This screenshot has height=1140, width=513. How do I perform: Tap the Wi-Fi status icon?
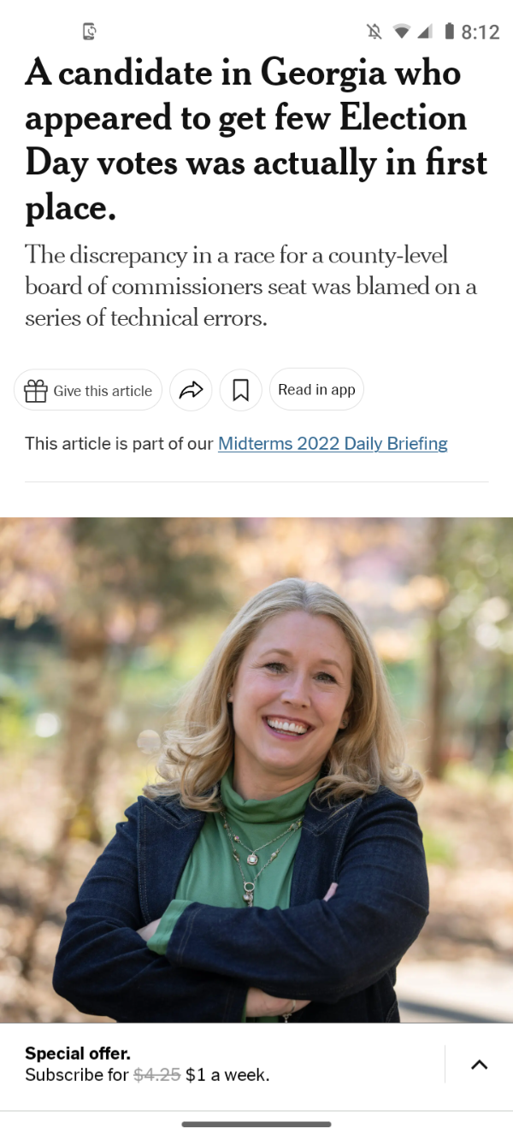pos(401,32)
